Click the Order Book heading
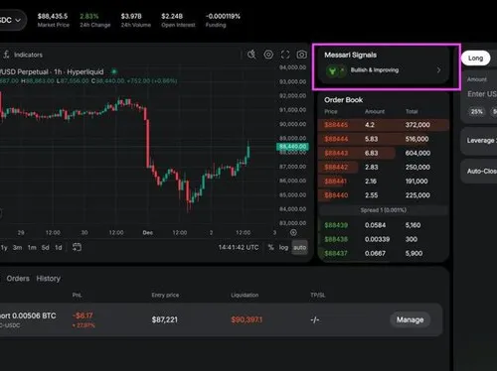 pyautogui.click(x=343, y=100)
